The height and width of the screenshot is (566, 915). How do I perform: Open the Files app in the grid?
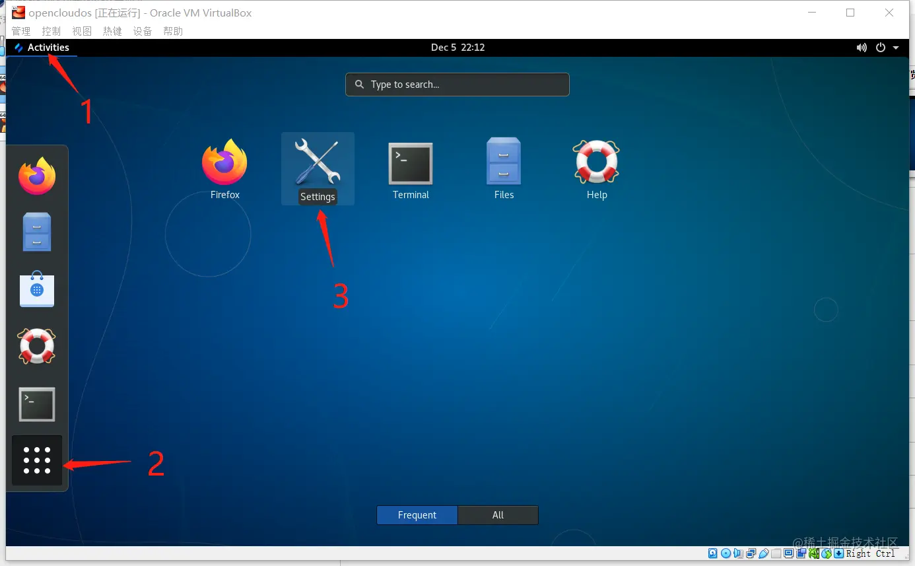pyautogui.click(x=504, y=169)
